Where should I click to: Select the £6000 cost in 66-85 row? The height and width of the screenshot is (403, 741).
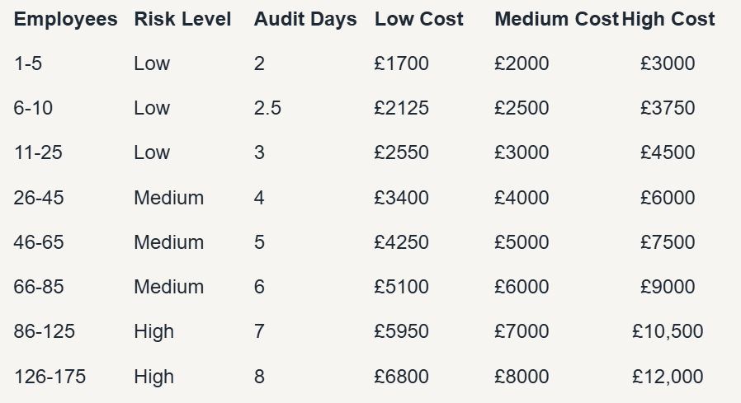click(522, 287)
